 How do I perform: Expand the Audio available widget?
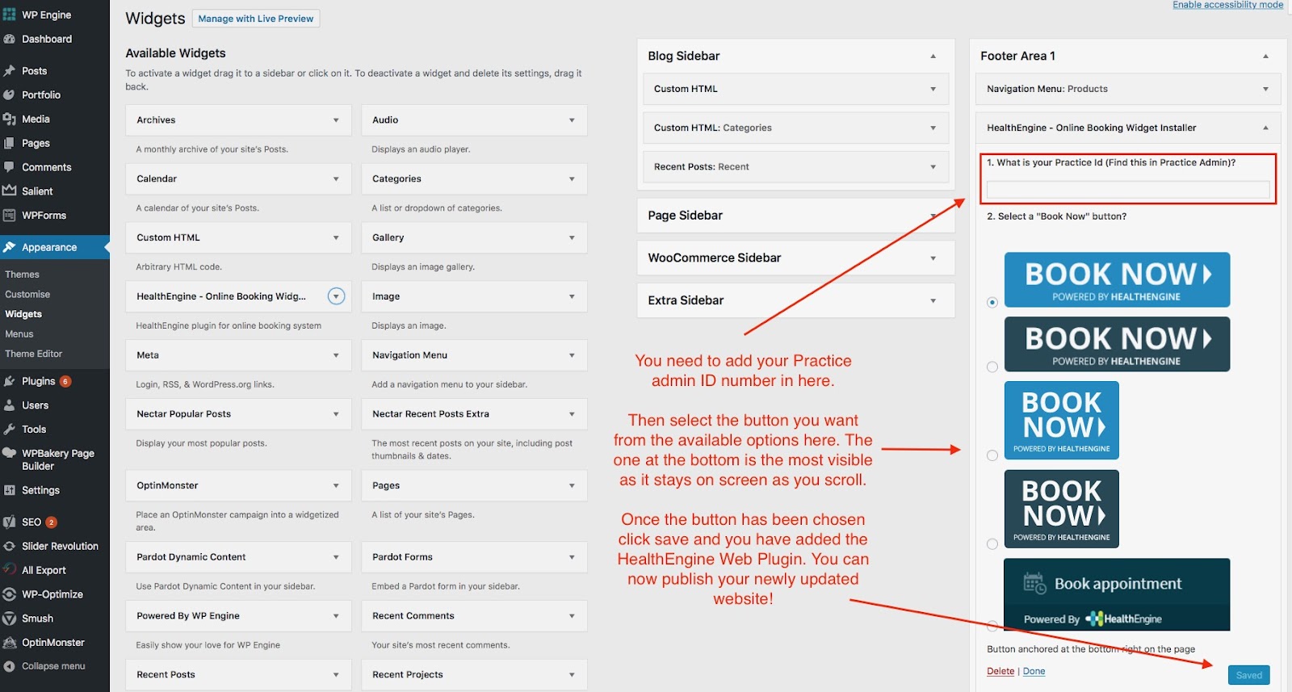coord(572,120)
